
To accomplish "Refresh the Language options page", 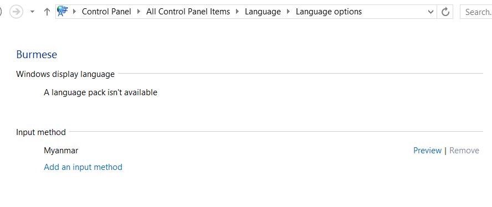I will [x=445, y=12].
